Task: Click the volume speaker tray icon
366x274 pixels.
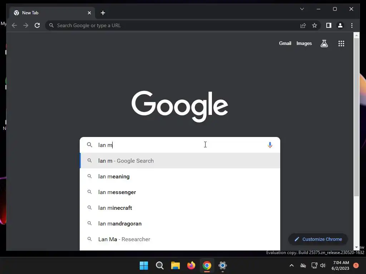Action: [323, 265]
